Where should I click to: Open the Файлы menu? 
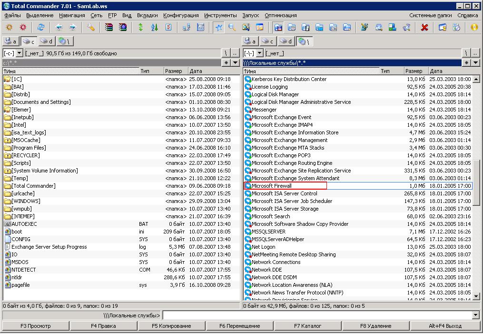click(13, 15)
